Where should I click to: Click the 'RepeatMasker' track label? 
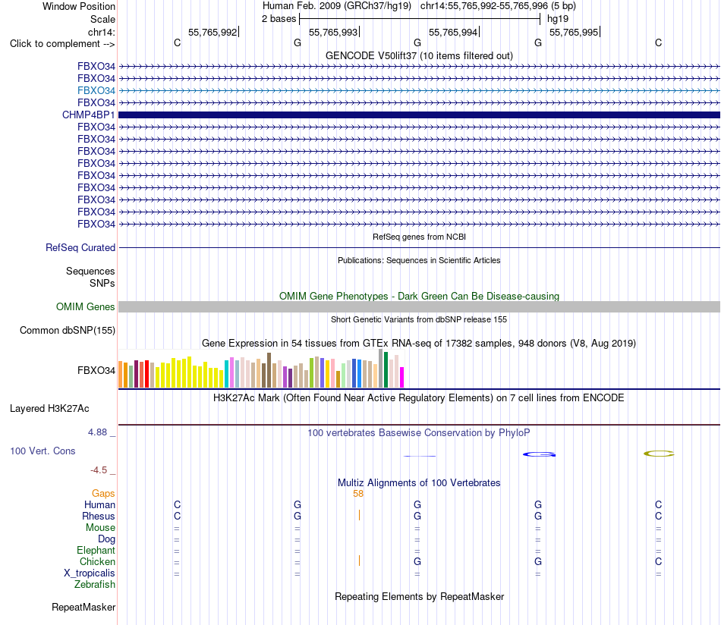pyautogui.click(x=83, y=608)
